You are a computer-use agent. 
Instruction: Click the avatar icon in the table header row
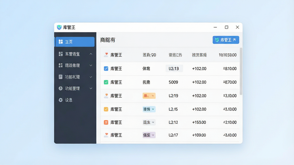coord(106,55)
